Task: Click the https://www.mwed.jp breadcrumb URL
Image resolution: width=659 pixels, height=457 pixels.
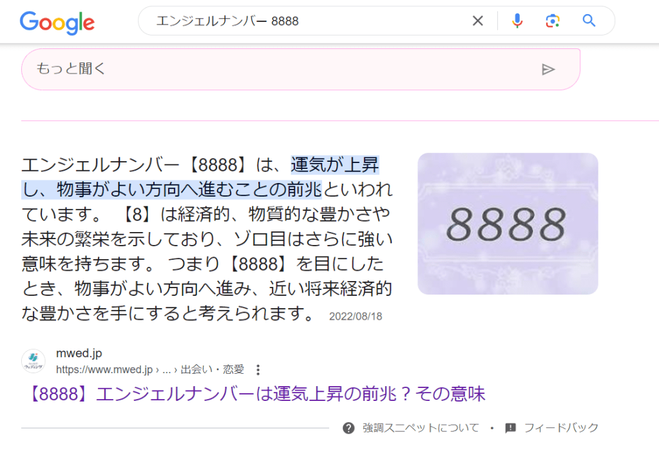Action: click(104, 370)
